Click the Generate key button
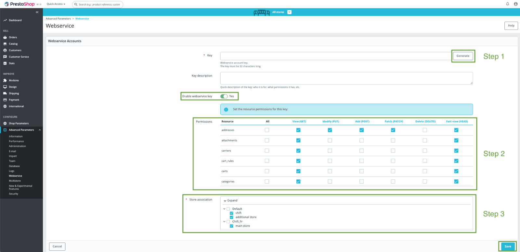 (x=463, y=56)
